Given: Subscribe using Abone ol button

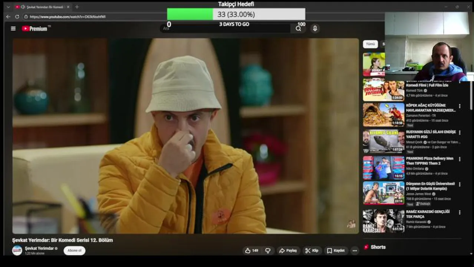Looking at the screenshot, I should [74, 250].
